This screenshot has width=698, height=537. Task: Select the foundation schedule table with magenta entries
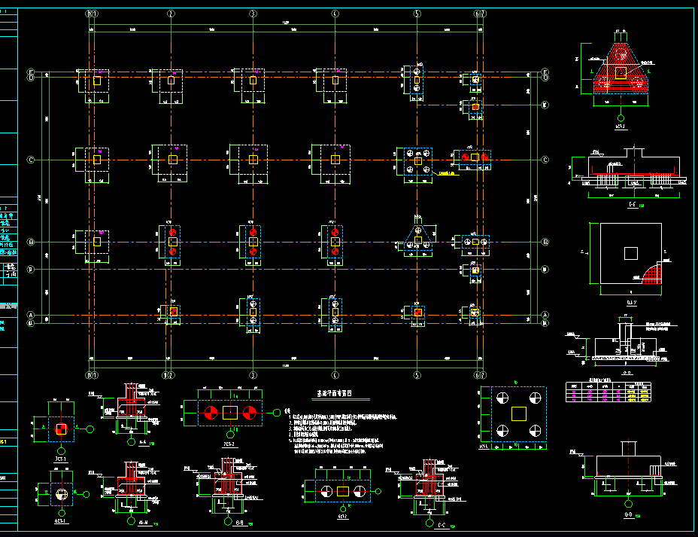pos(608,392)
